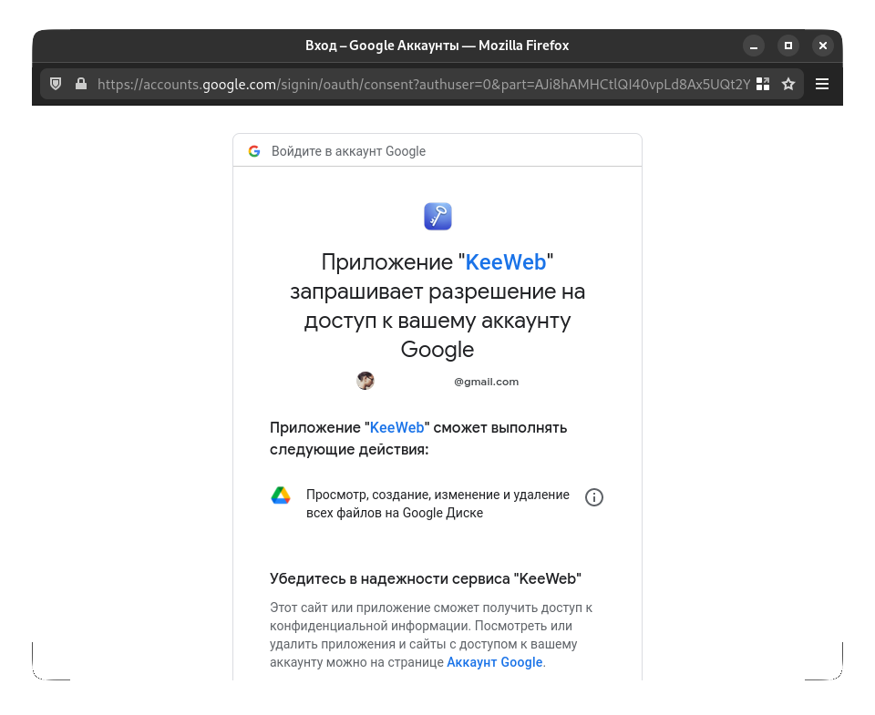The width and height of the screenshot is (875, 715).
Task: Click the URL address bar field
Action: pyautogui.click(x=423, y=84)
